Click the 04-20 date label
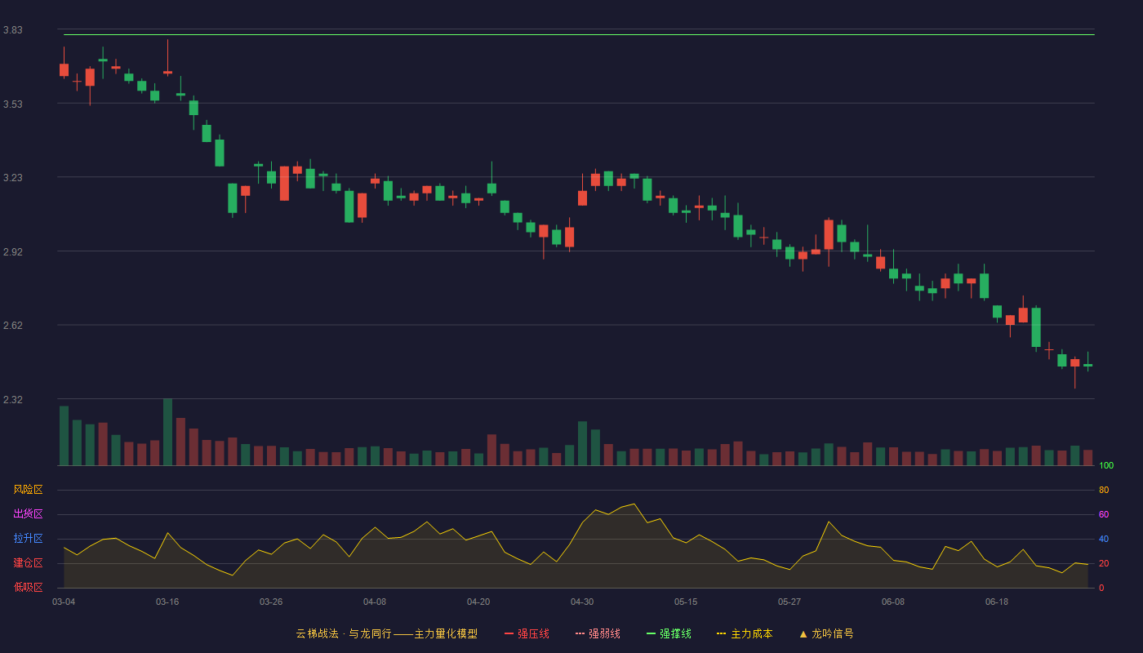1143x653 pixels. (478, 602)
